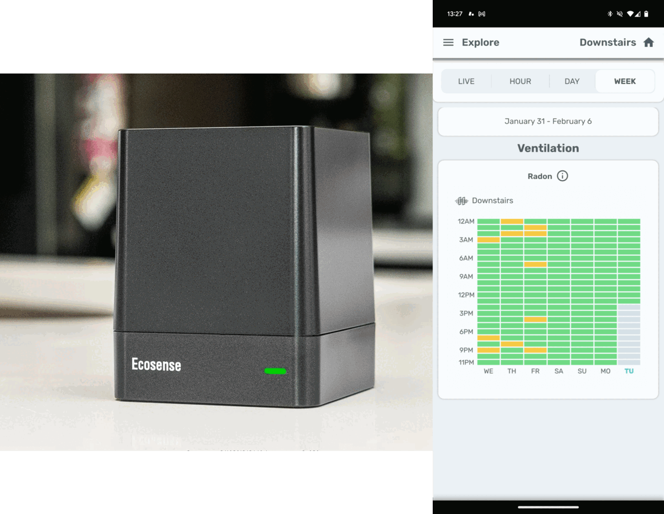Select the SU day label on chart

click(582, 371)
